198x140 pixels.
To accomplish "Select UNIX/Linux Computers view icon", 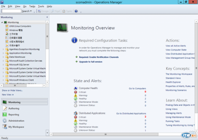I will tap(7, 26).
